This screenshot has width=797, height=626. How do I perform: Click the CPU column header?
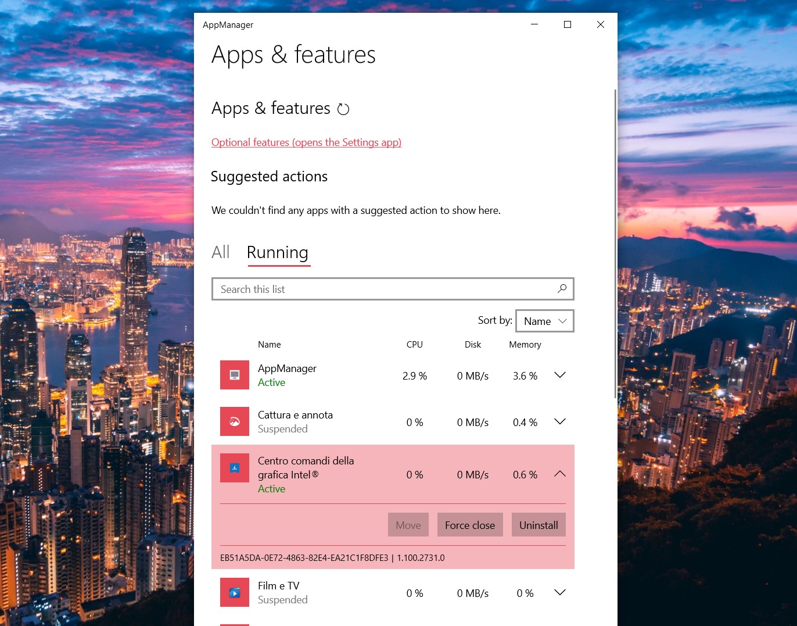(x=415, y=345)
